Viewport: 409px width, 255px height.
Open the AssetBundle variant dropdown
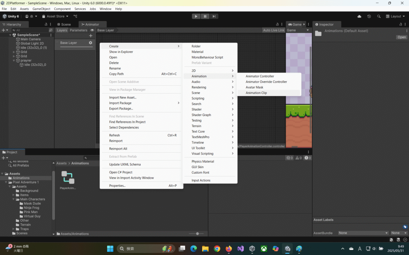(399, 233)
